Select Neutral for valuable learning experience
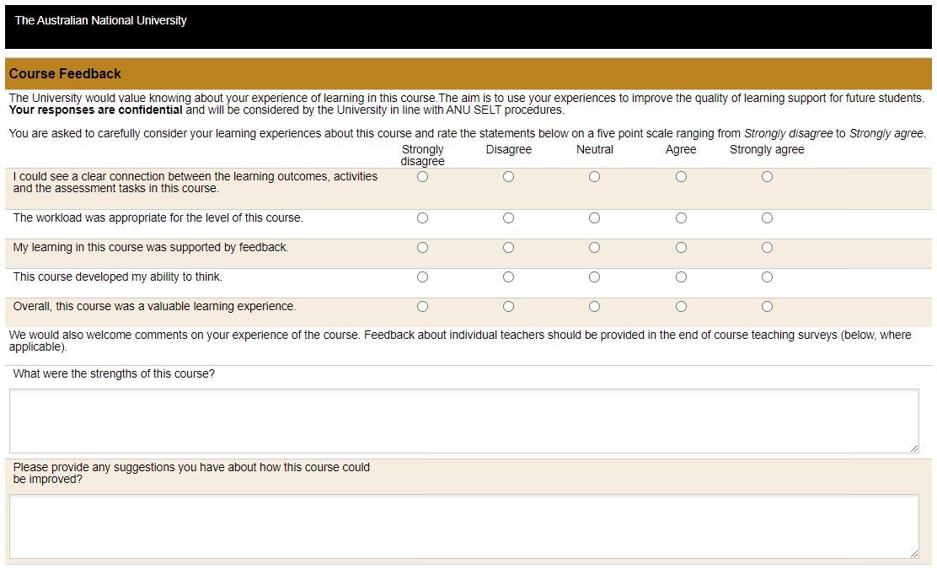 coord(594,306)
